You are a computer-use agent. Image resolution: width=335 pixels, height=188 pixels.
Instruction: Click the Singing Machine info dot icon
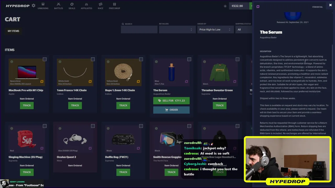pos(12,128)
